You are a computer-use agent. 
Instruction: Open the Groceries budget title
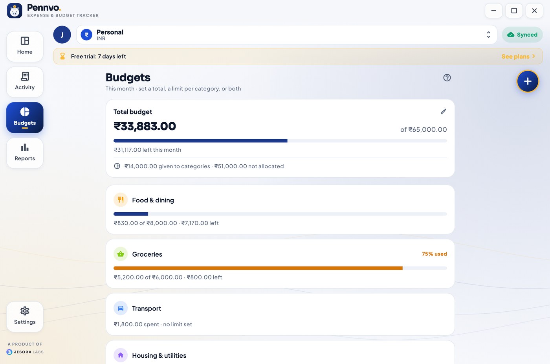tap(147, 254)
